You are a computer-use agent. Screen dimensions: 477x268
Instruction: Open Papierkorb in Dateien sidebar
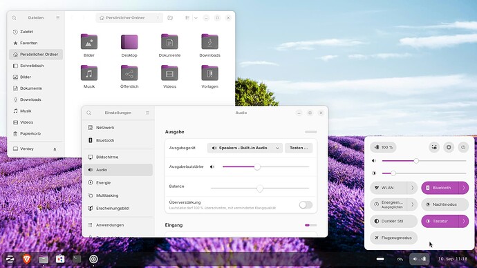tap(36, 134)
